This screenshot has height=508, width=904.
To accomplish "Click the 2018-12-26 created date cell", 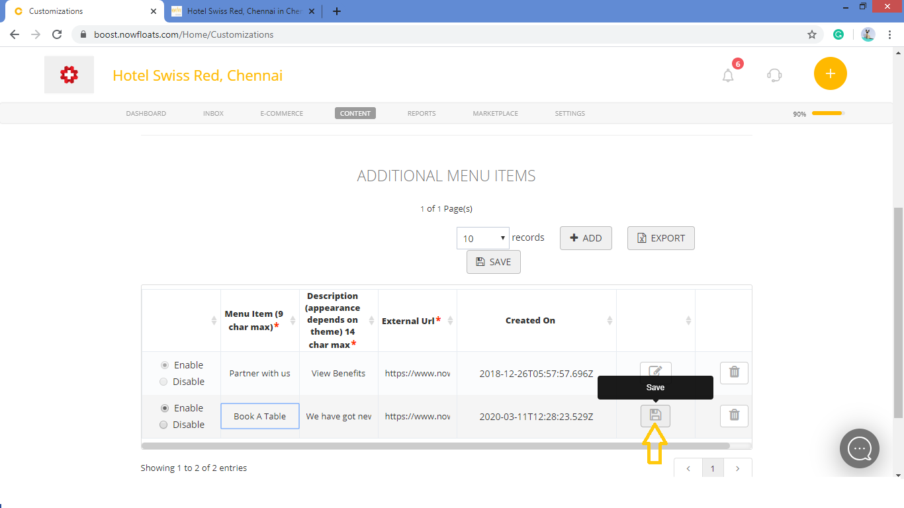I will [536, 373].
